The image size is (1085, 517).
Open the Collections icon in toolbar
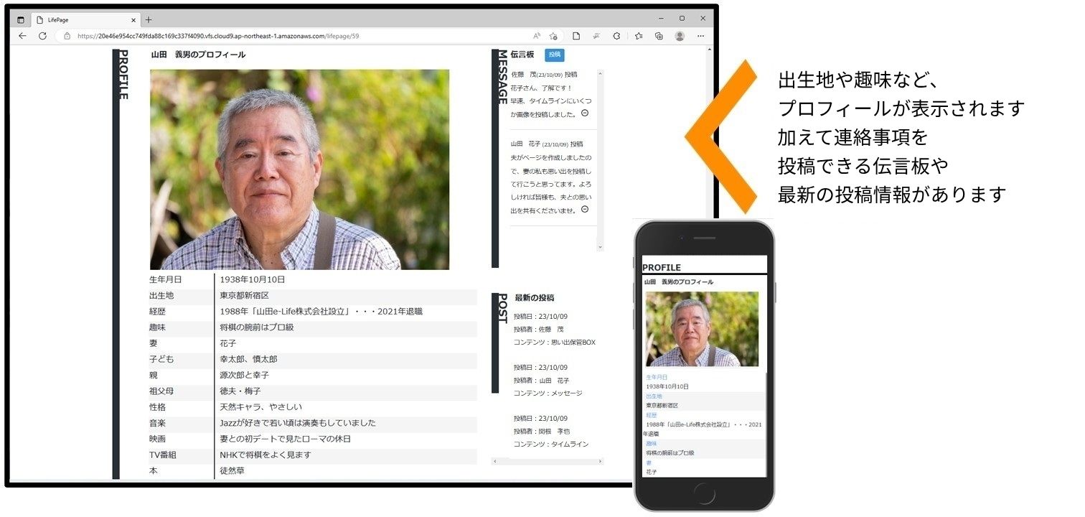pos(659,36)
